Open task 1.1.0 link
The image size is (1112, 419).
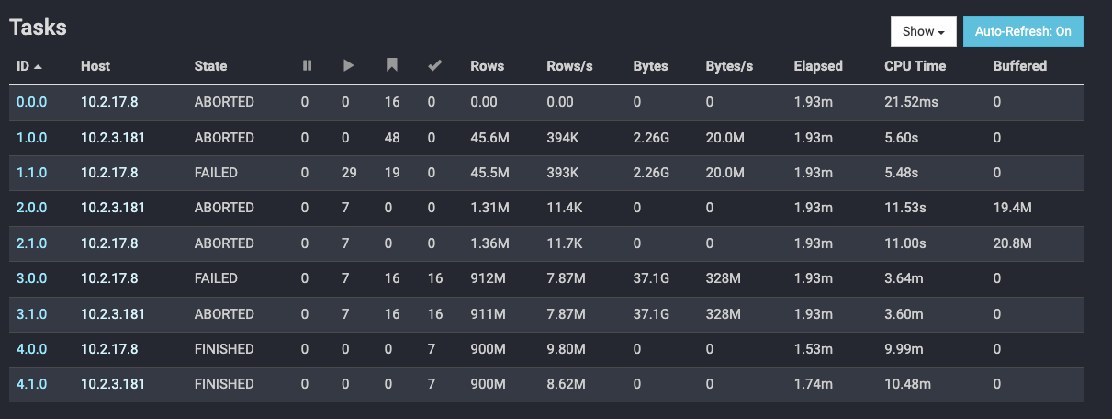(31, 173)
